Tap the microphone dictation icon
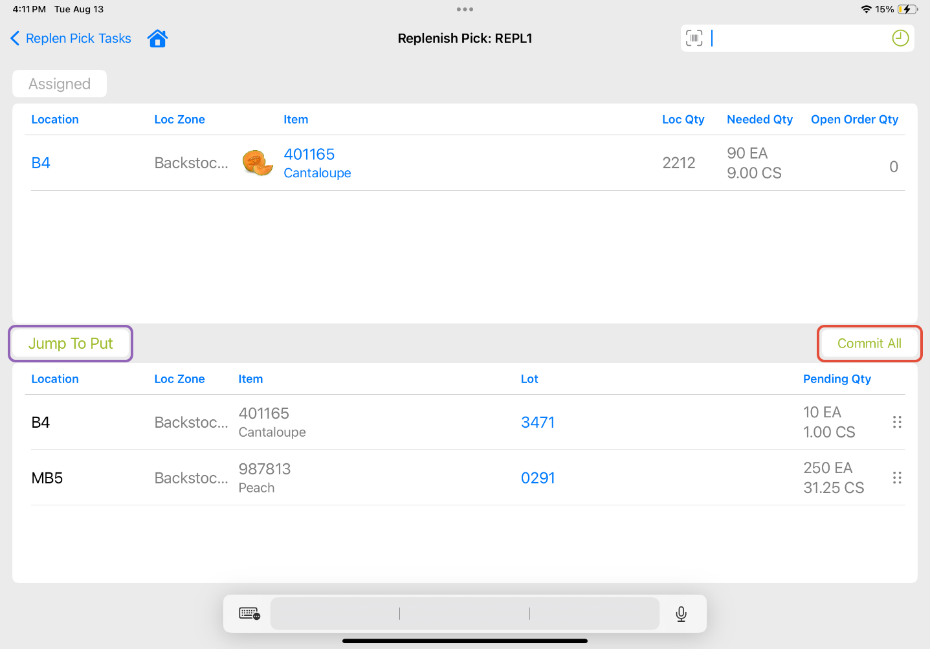930x649 pixels. click(x=681, y=613)
